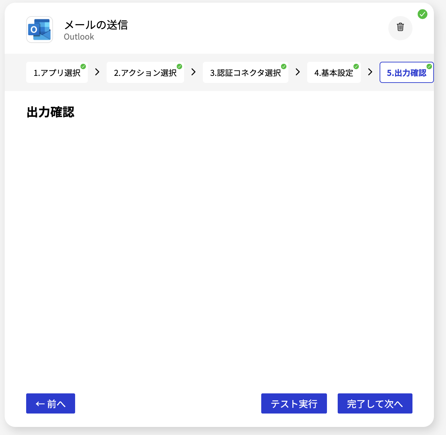Image resolution: width=446 pixels, height=435 pixels.
Task: Click the Outlook subtitle text
Action: 79,37
